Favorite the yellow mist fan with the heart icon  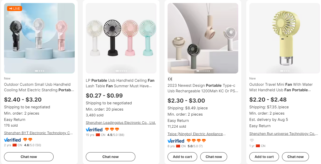point(252,140)
